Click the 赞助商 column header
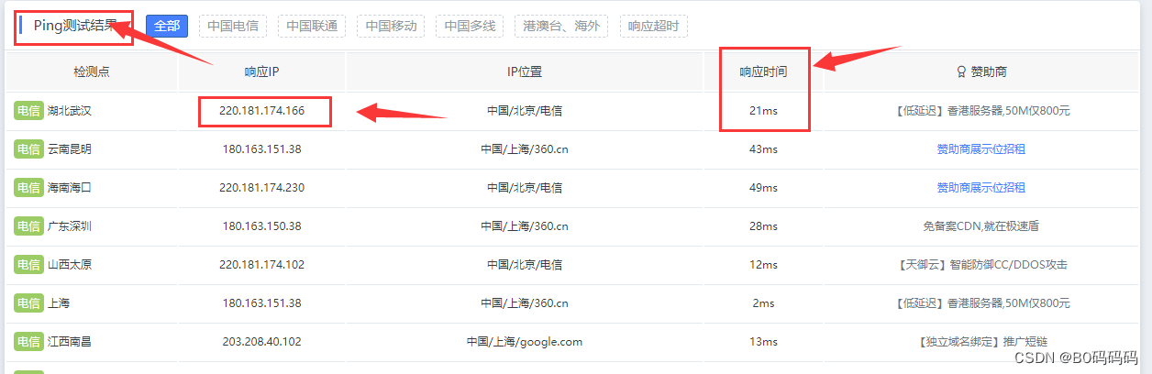1152x374 pixels. (x=989, y=71)
